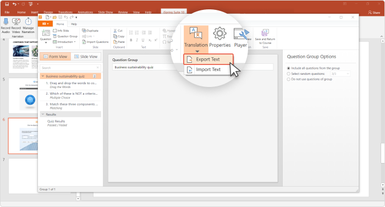Click Copy in the Clipboard group
385x207 pixels.
click(119, 36)
